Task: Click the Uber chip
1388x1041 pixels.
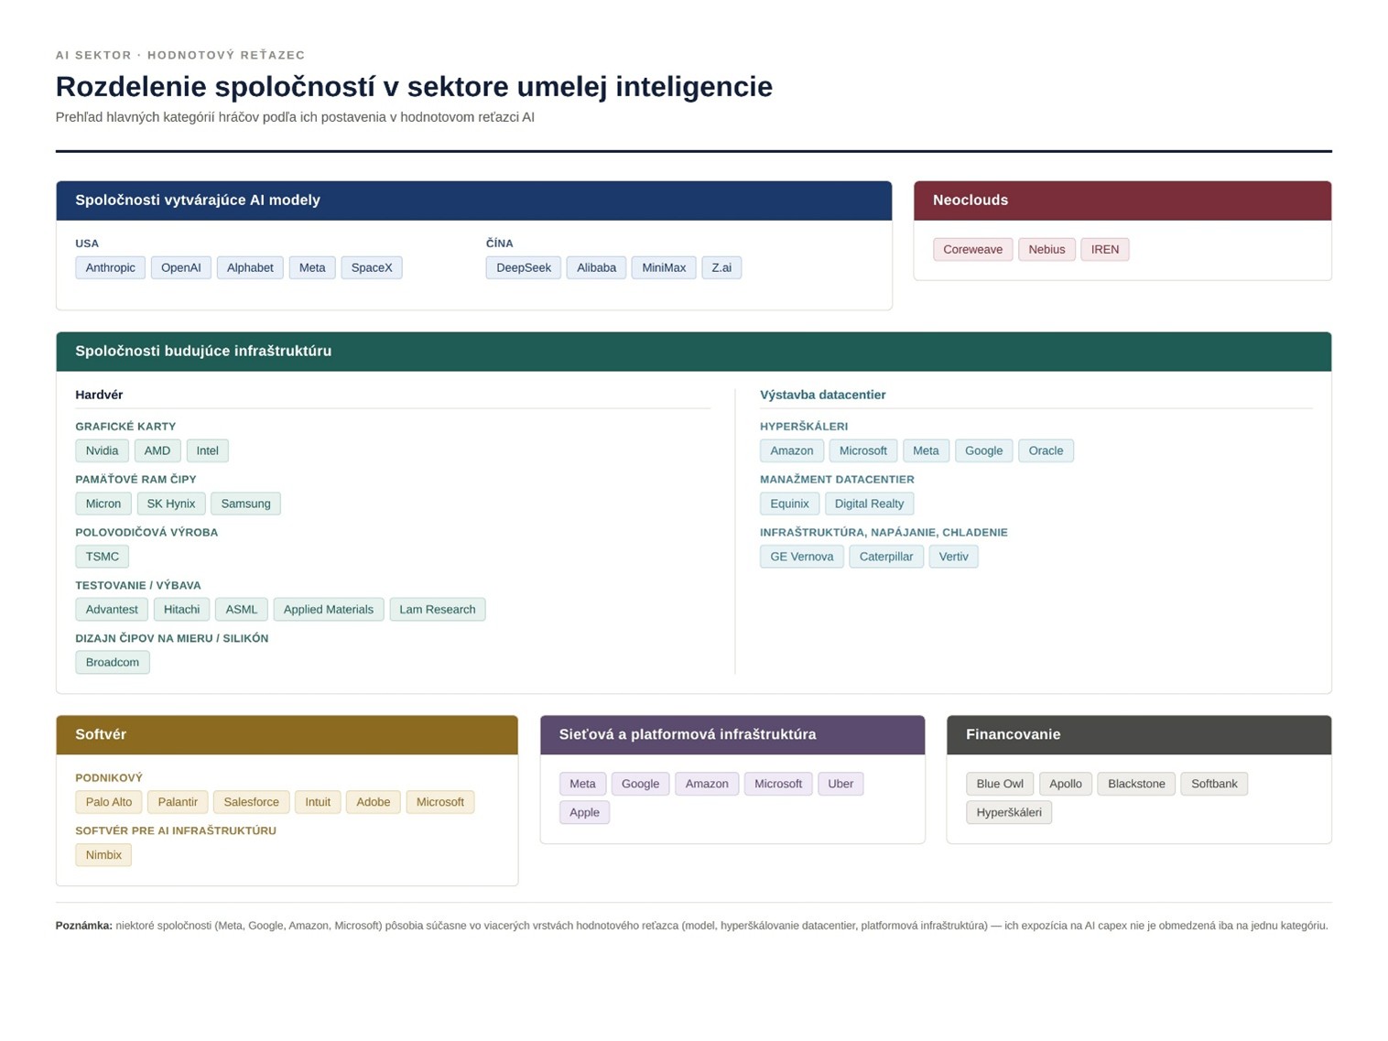Action: 840,784
